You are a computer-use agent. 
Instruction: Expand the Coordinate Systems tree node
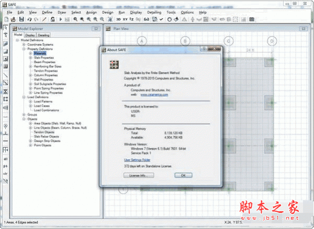(x=24, y=44)
